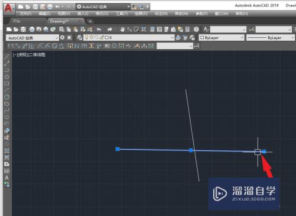
Task: Add a new drawing tab with plus
Action: (x=90, y=21)
